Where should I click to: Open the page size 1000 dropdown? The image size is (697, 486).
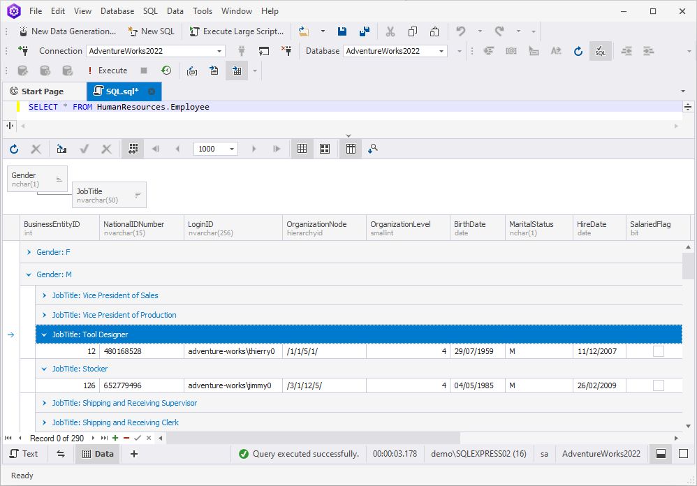[232, 149]
